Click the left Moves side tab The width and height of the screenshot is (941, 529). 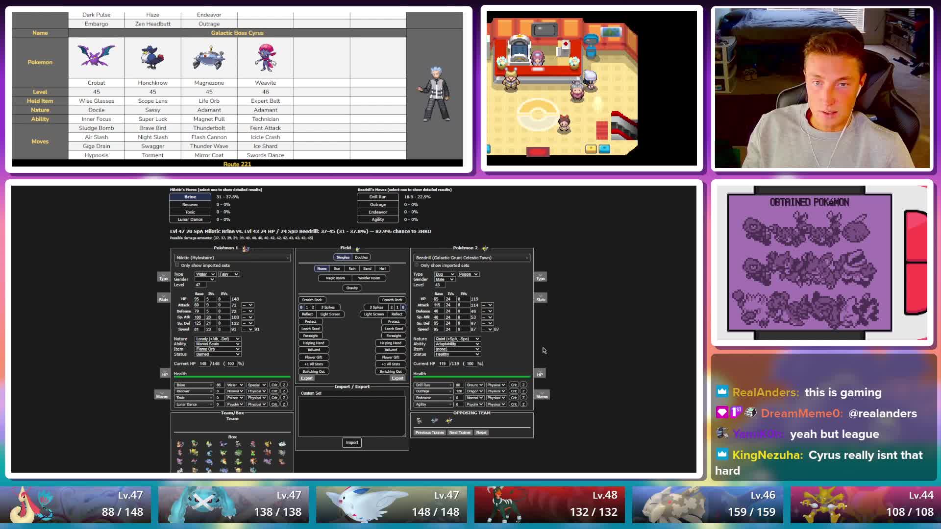click(x=162, y=395)
